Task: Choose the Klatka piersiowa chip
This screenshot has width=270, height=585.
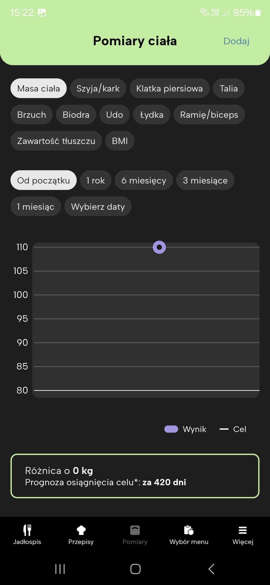Action: click(x=169, y=88)
